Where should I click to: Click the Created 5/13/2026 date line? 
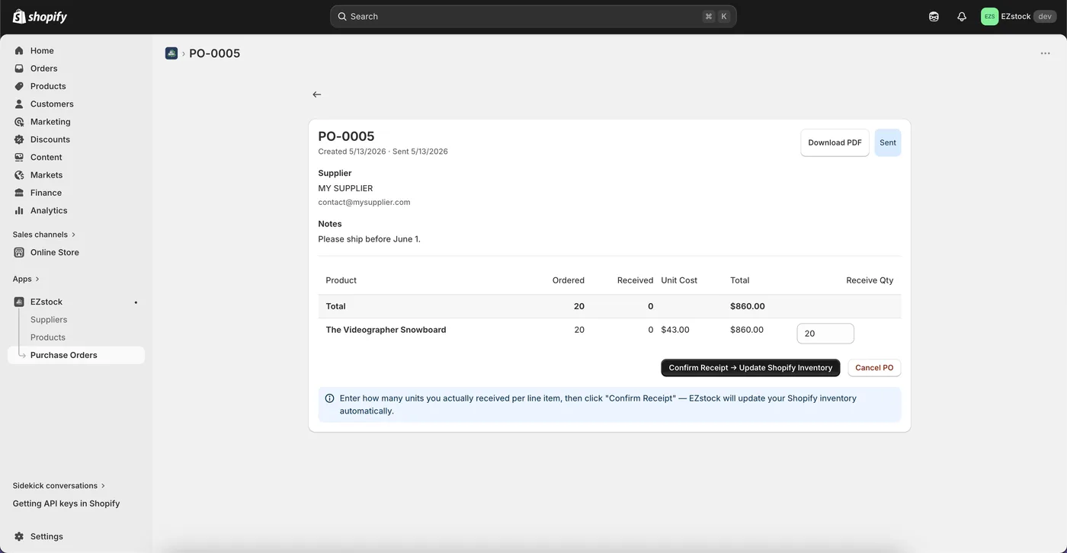[x=383, y=152]
